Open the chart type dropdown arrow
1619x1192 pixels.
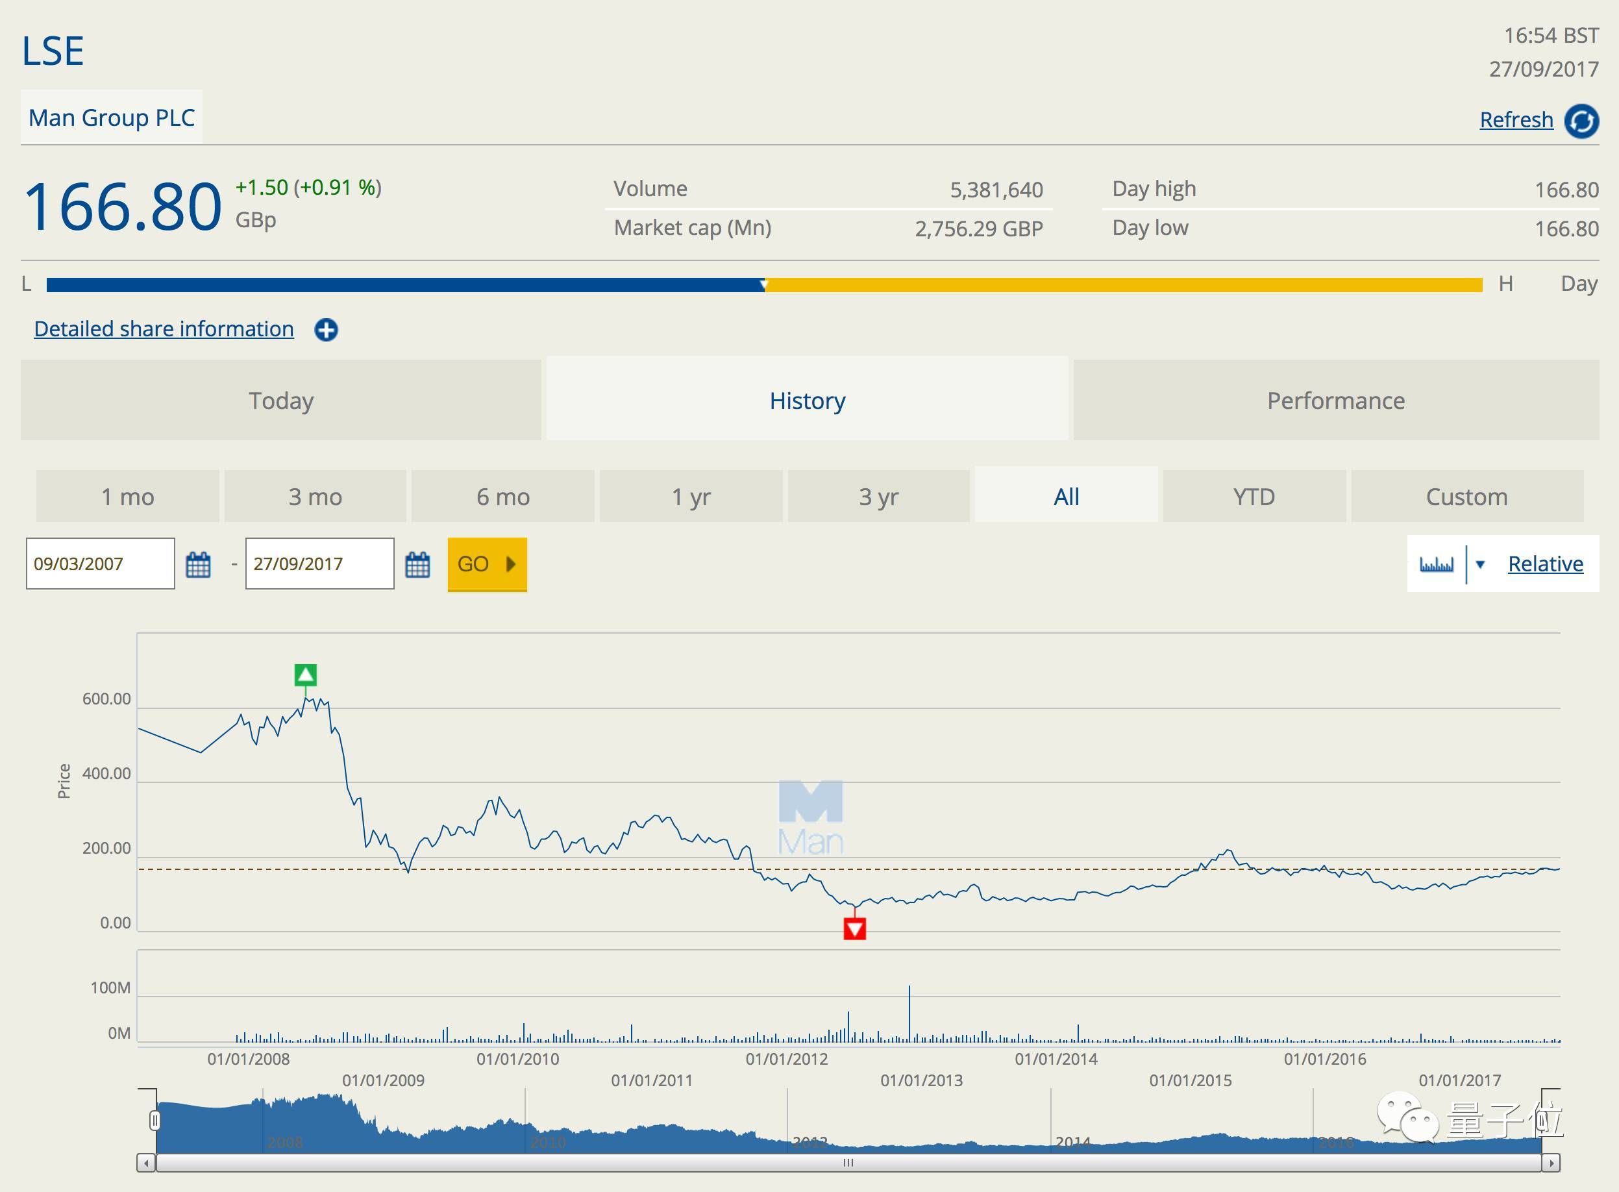pyautogui.click(x=1481, y=564)
